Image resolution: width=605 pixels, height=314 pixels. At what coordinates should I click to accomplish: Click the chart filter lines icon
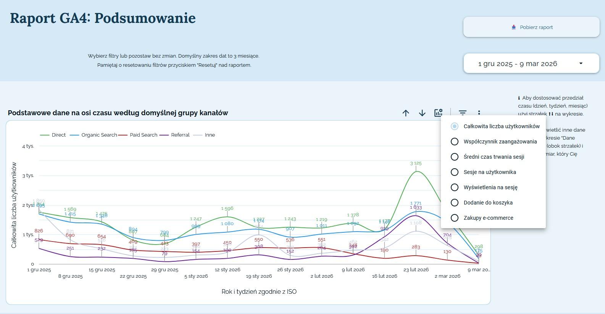pos(463,113)
